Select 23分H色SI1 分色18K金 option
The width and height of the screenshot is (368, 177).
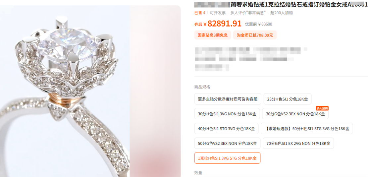288,99
